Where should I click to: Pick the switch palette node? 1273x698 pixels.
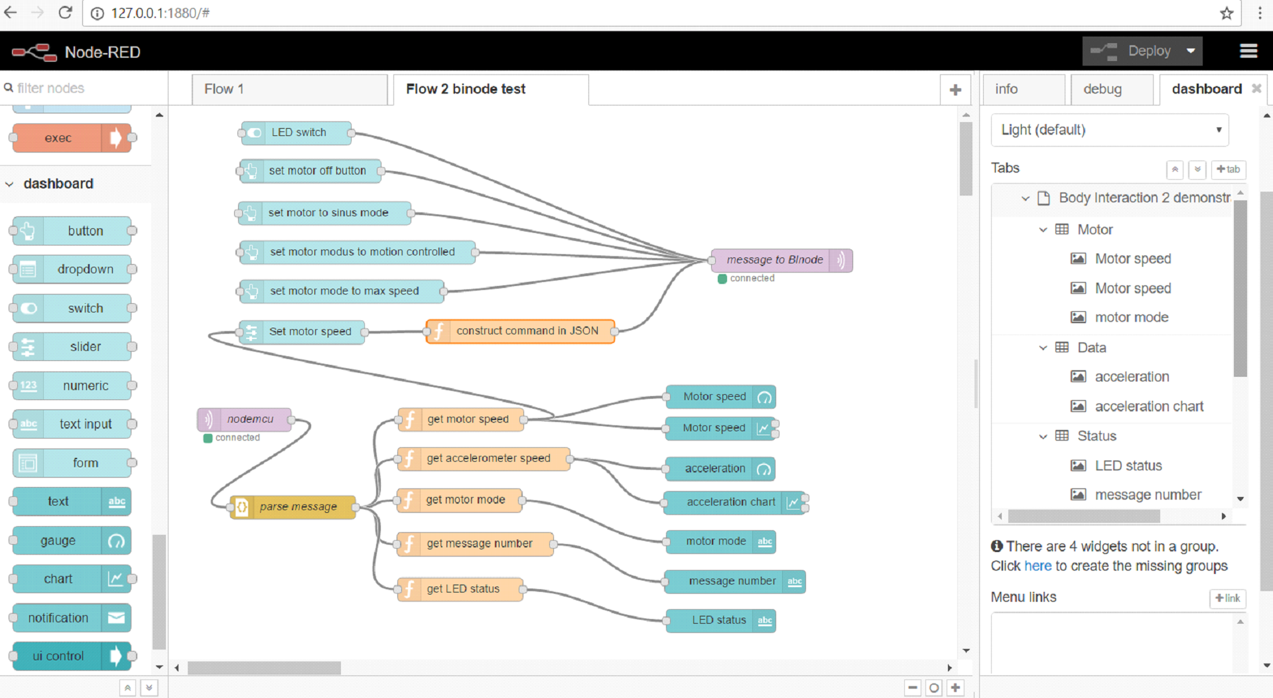[72, 308]
